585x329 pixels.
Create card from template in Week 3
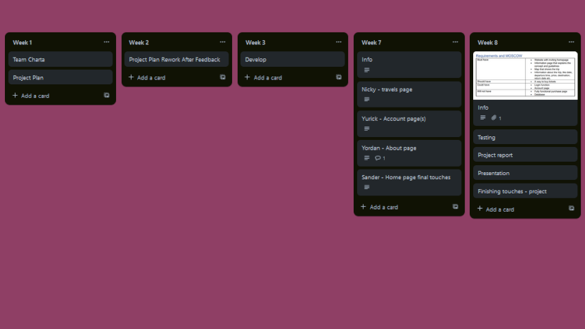coord(339,77)
